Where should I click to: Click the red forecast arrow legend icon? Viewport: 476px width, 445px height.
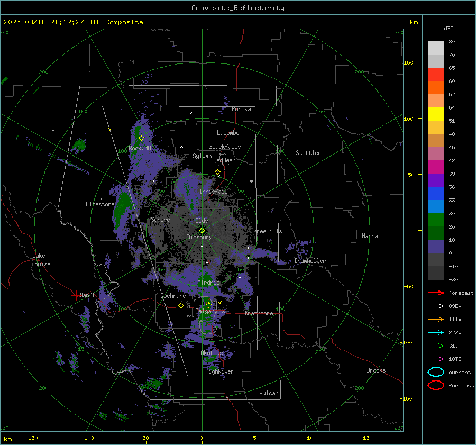click(436, 293)
